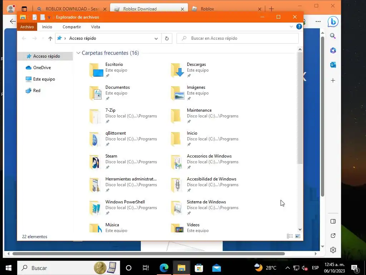Open the qBittorrent folder icon

(x=95, y=139)
